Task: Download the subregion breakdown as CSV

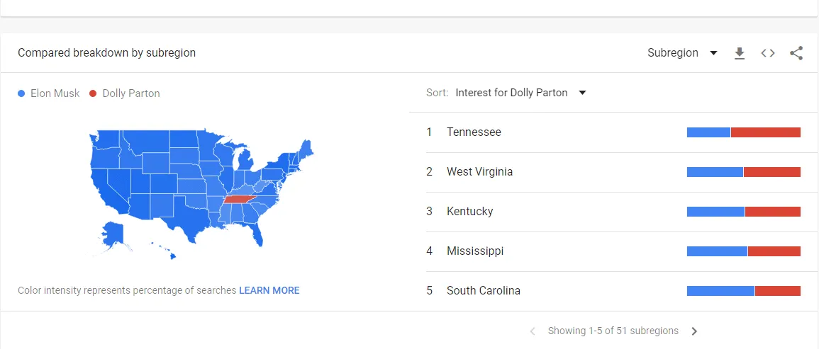Action: pyautogui.click(x=740, y=53)
